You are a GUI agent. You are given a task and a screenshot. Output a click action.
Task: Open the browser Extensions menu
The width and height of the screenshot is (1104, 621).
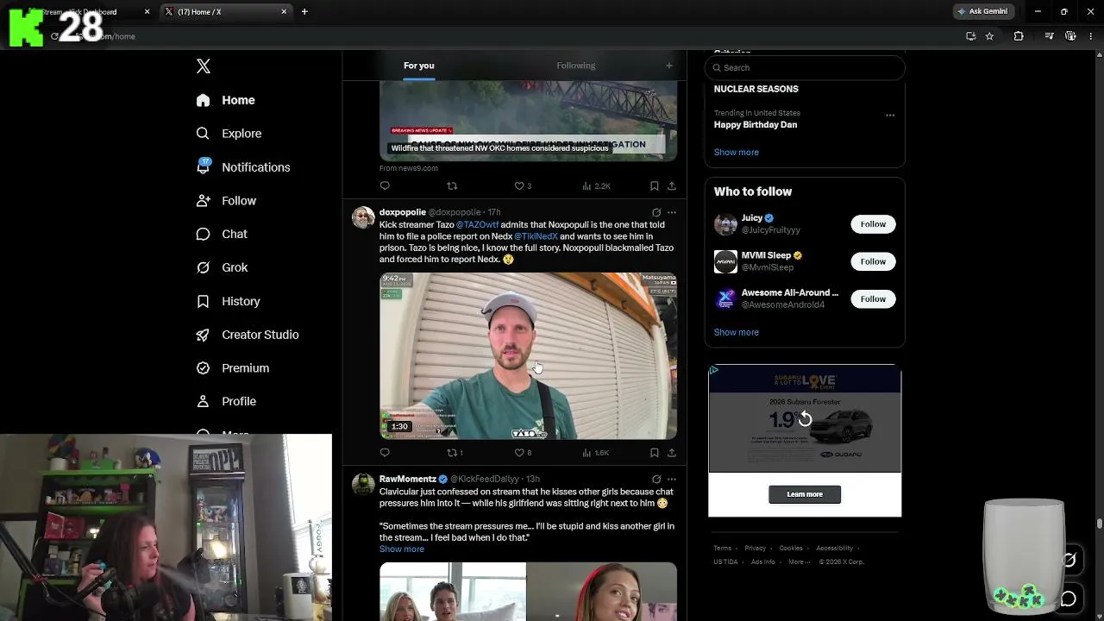point(1019,36)
